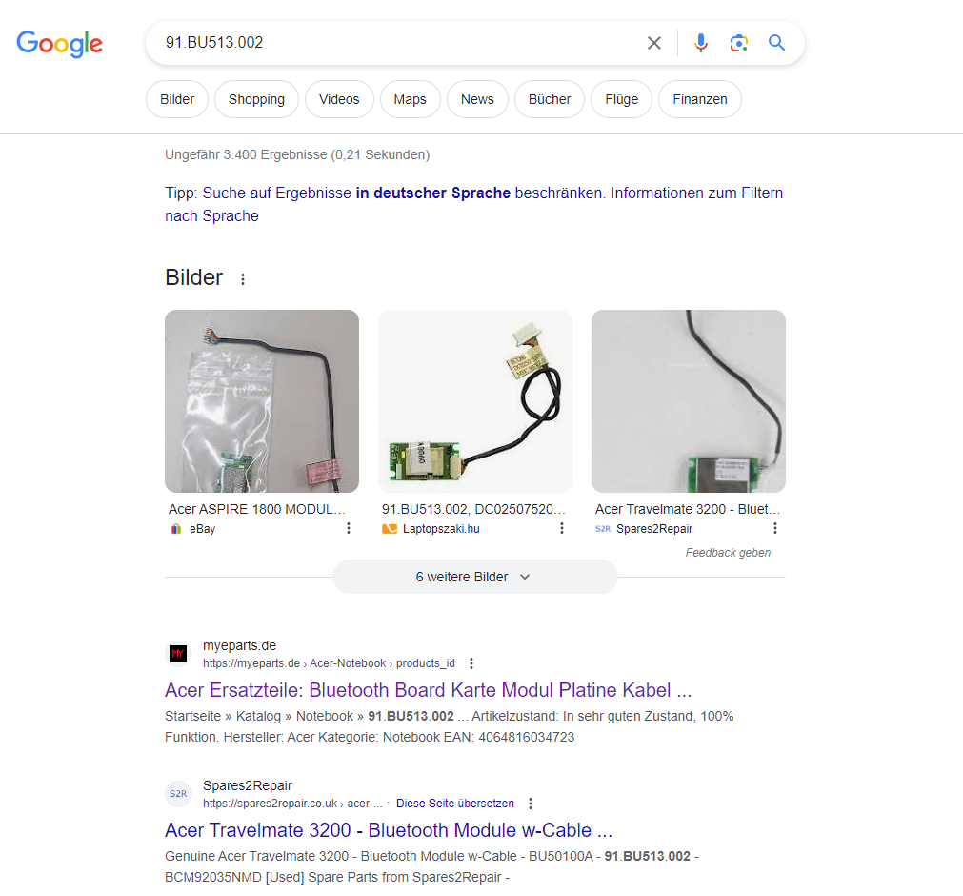Clear the search query with X
The image size is (963, 896).
654,42
